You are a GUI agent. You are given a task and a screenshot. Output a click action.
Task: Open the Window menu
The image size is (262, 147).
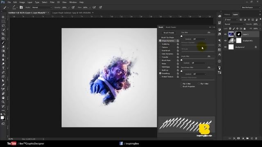tap(73, 2)
